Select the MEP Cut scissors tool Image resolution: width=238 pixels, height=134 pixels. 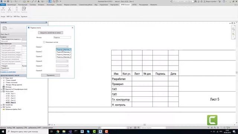click(x=9, y=10)
